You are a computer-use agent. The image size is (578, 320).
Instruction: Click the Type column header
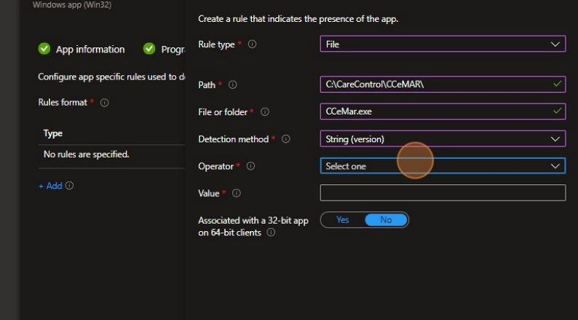[53, 133]
